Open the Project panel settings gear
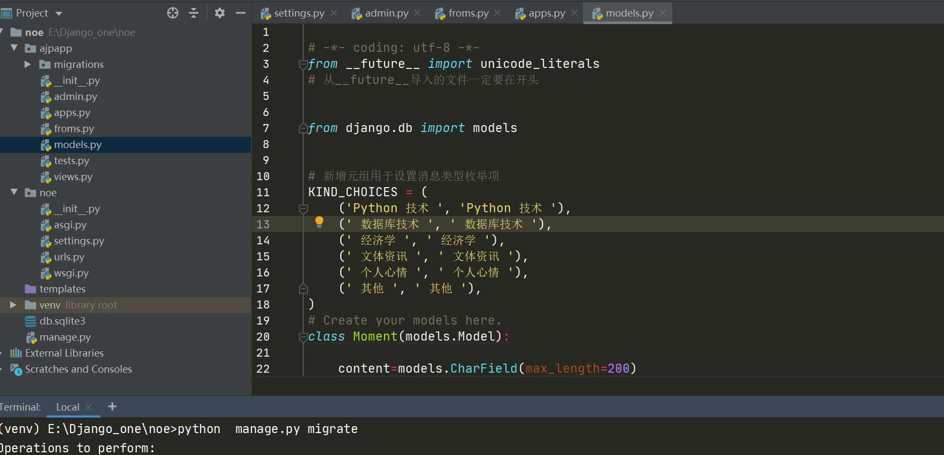 click(219, 13)
